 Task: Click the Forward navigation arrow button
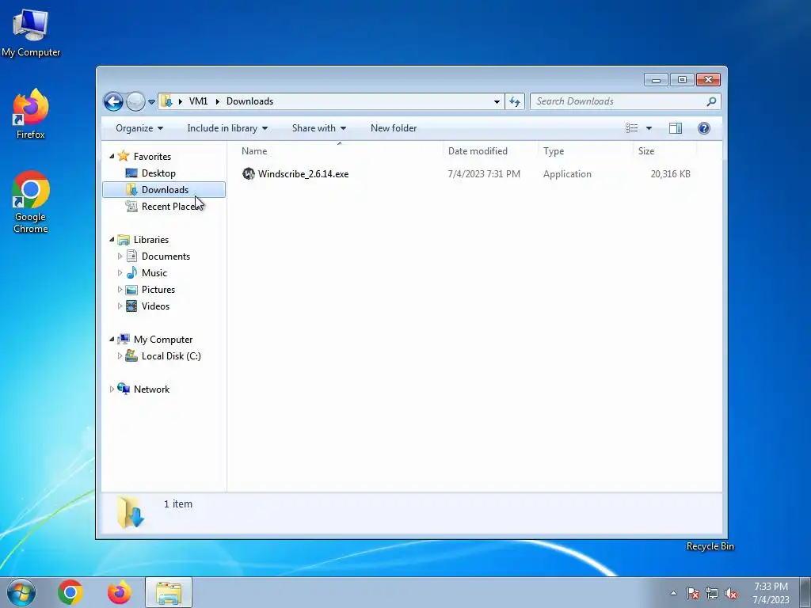135,101
